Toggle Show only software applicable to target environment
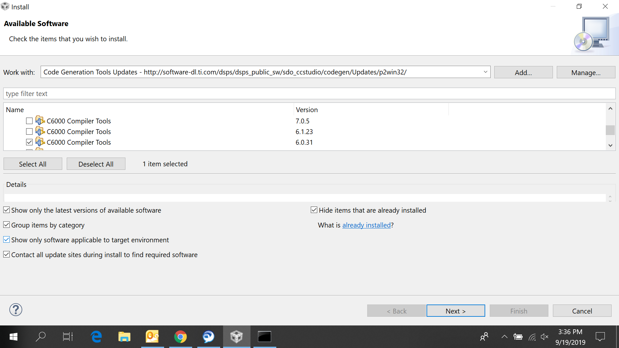The image size is (619, 348). (6, 240)
